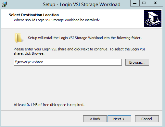Open the Browse... folder picker
165x127 pixels.
(x=137, y=62)
